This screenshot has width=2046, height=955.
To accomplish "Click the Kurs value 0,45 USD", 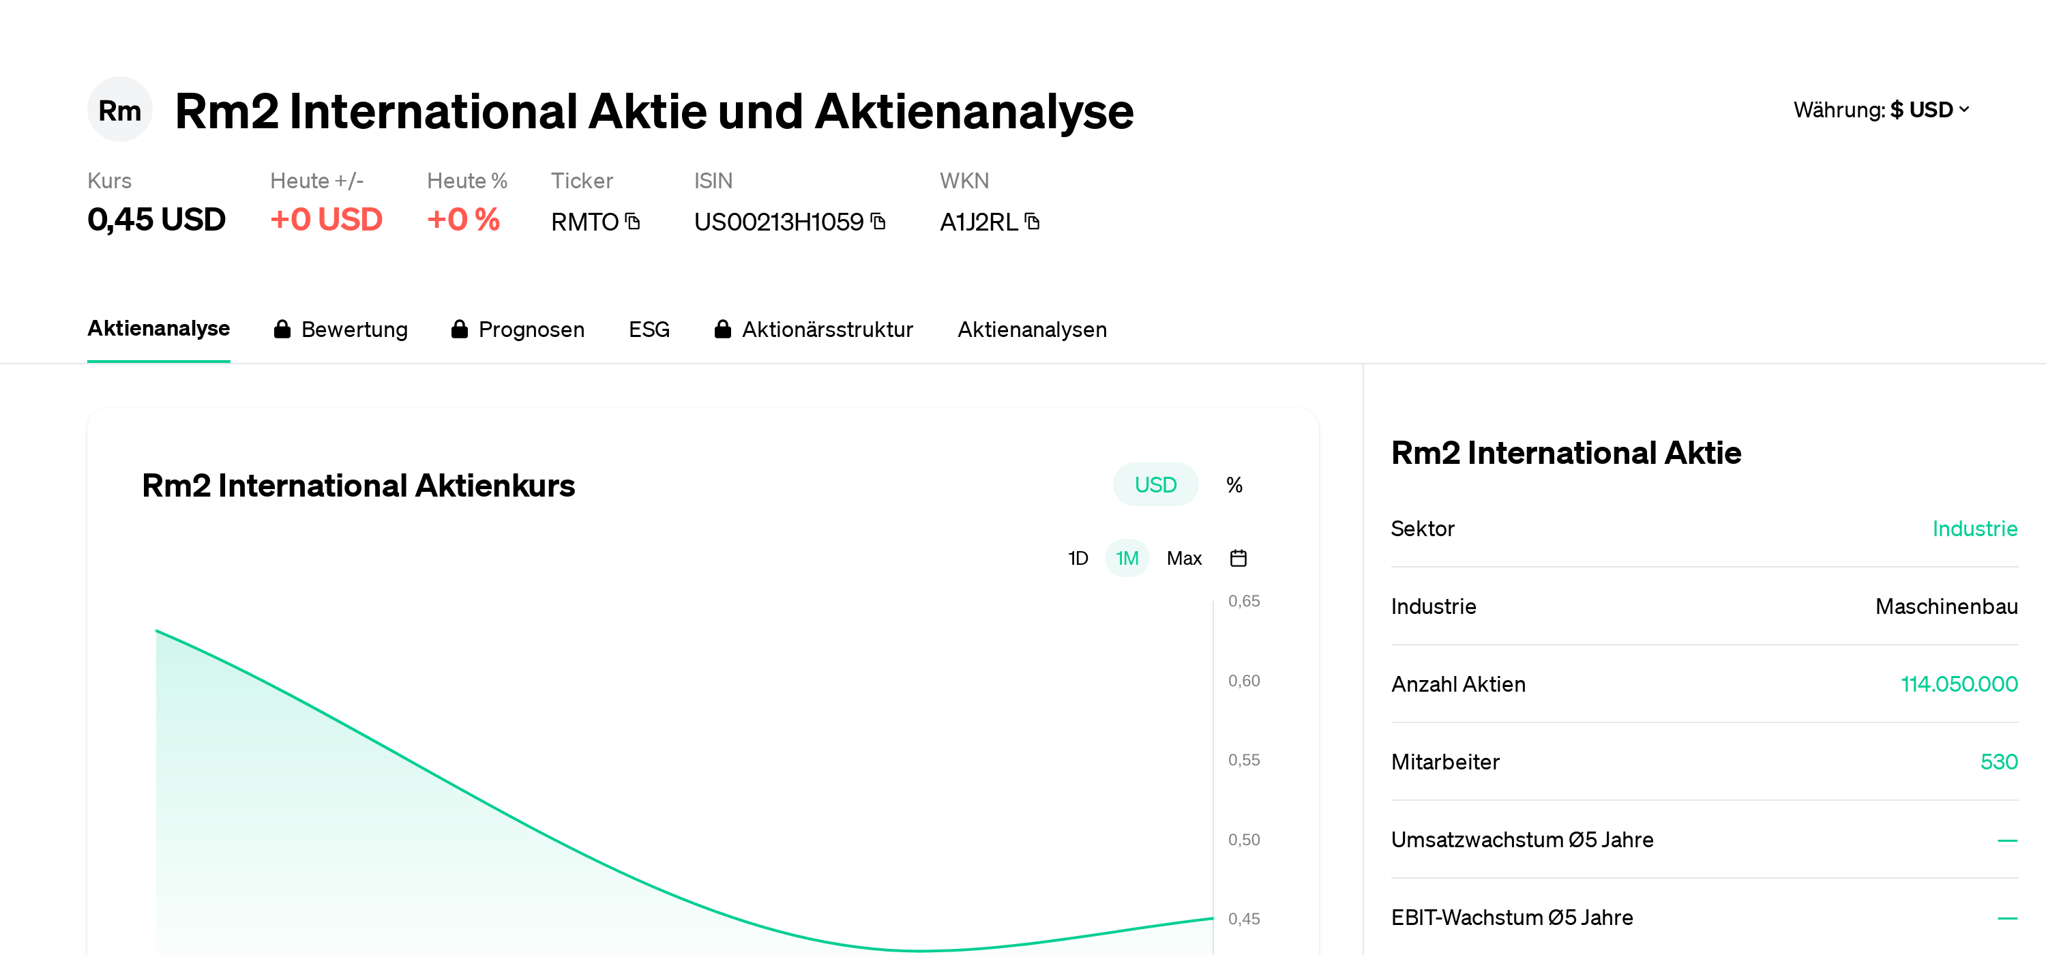I will [155, 220].
